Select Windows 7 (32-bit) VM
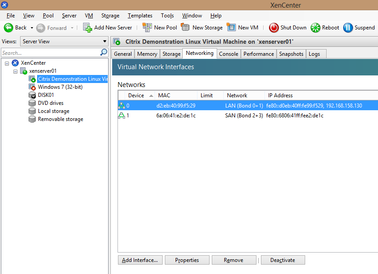The width and height of the screenshot is (378, 274). point(60,87)
